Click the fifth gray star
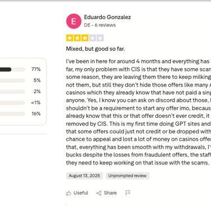The width and height of the screenshot is (211, 206). click(100, 38)
